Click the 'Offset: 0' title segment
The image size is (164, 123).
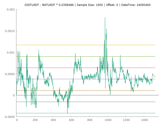coord(112,5)
